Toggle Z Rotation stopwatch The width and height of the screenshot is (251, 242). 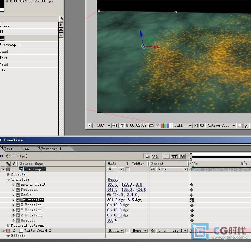point(18,216)
